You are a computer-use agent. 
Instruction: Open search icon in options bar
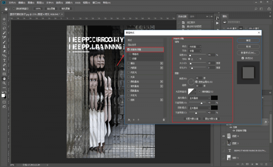[256, 9]
